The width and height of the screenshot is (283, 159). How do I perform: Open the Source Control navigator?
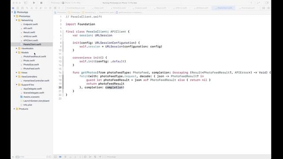(18, 8)
